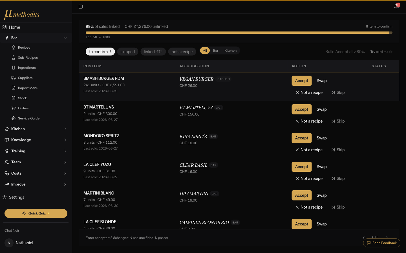Open Chat Noir section

(12, 231)
